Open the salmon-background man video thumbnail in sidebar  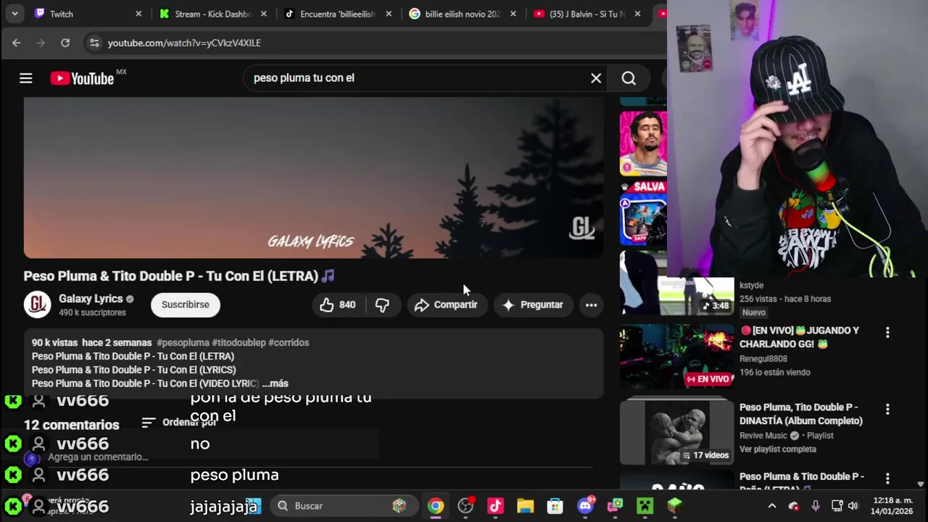(643, 143)
